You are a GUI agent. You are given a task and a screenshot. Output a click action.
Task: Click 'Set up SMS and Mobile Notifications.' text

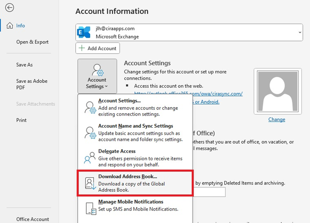click(x=138, y=209)
